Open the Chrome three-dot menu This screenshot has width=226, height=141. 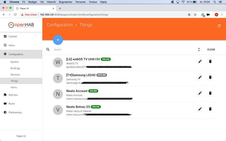(222, 14)
